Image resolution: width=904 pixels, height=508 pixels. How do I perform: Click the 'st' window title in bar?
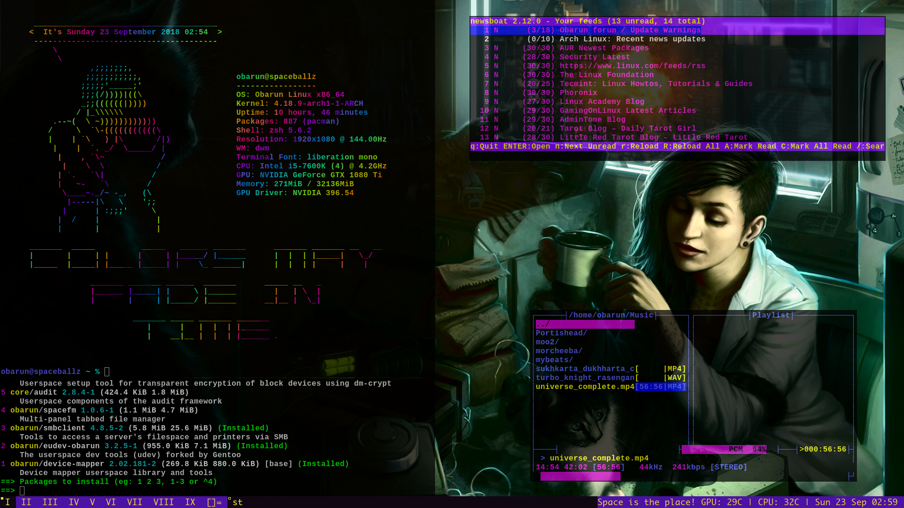[x=237, y=502]
